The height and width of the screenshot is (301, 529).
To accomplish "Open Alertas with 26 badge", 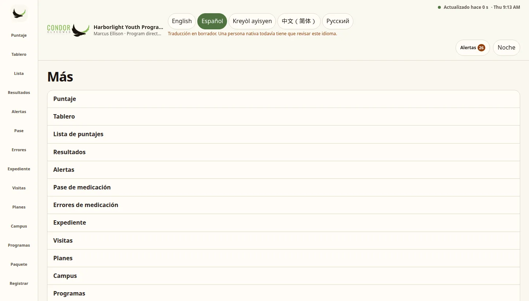I will pos(472,48).
